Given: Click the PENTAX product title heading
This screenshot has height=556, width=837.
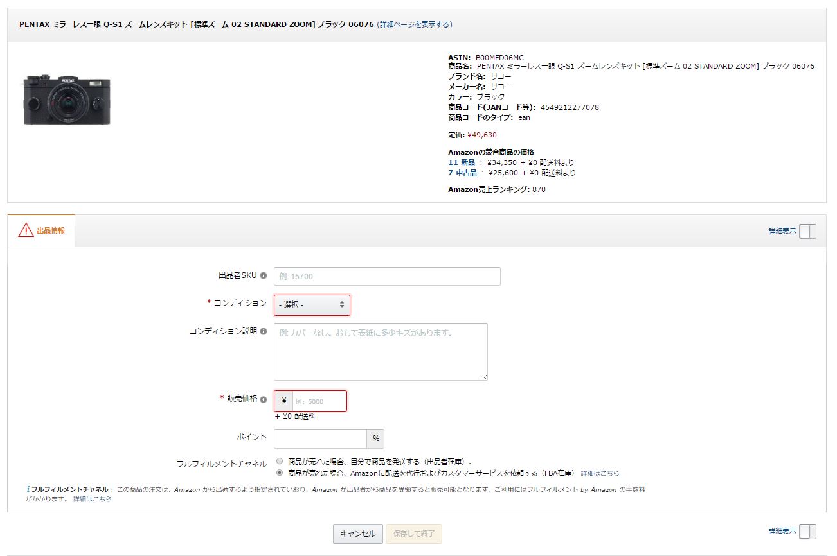Looking at the screenshot, I should (x=197, y=24).
